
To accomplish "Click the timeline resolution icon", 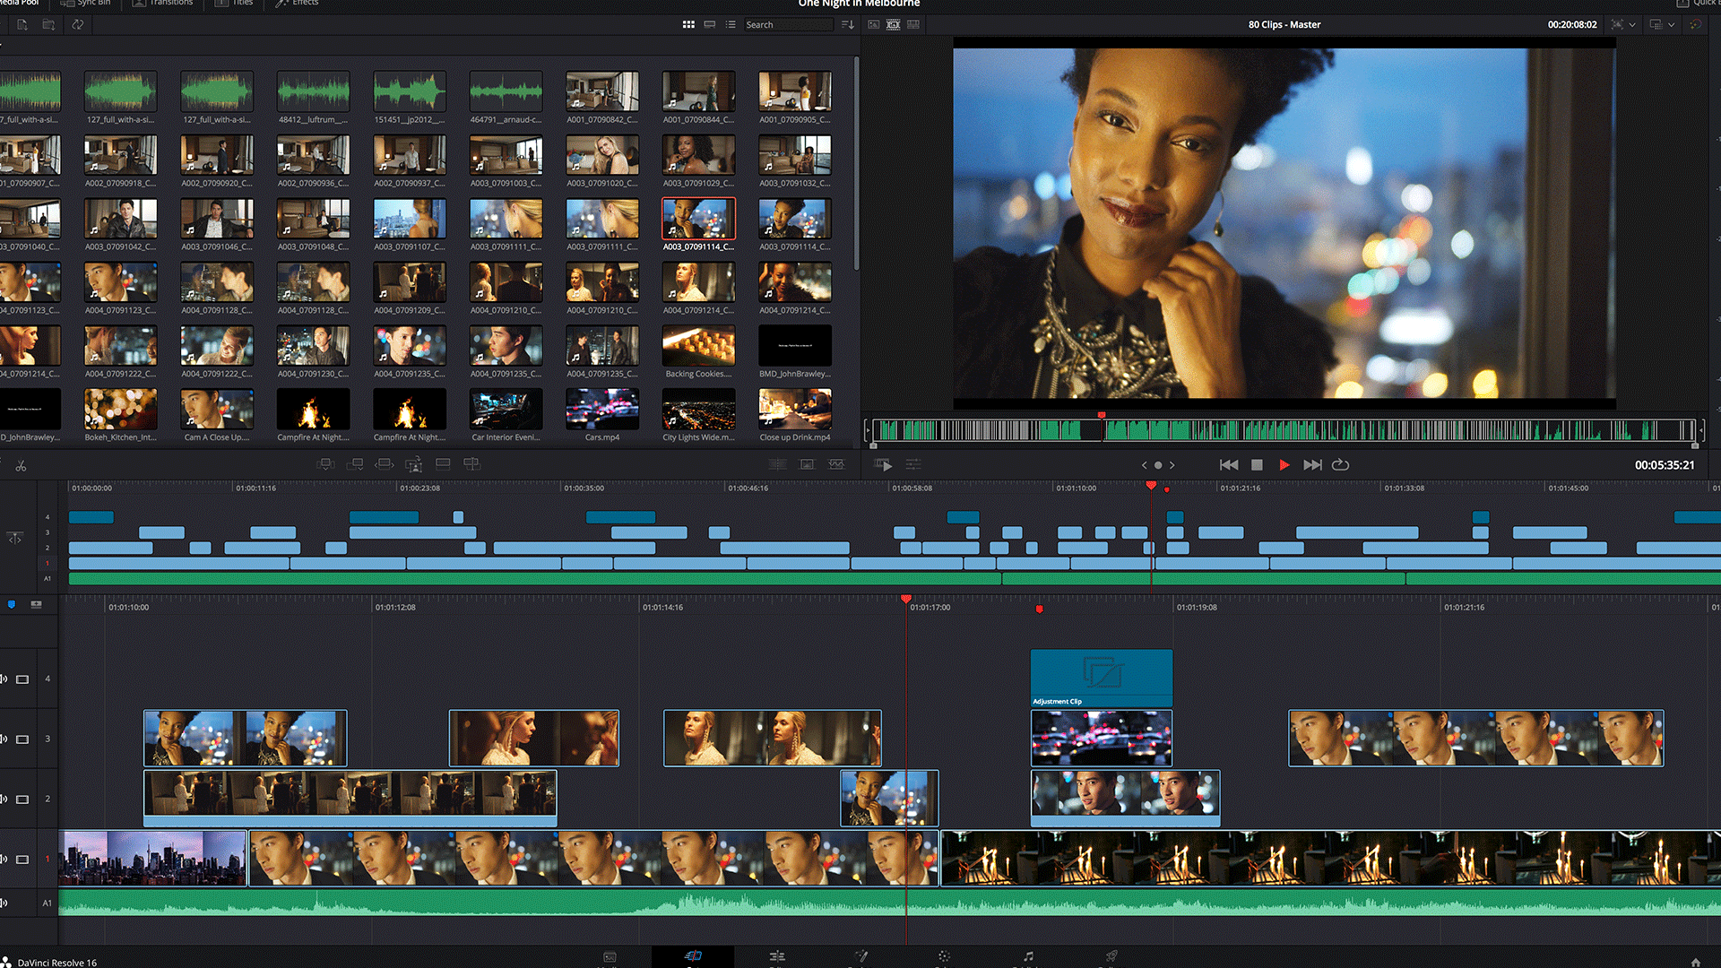I will point(1656,25).
